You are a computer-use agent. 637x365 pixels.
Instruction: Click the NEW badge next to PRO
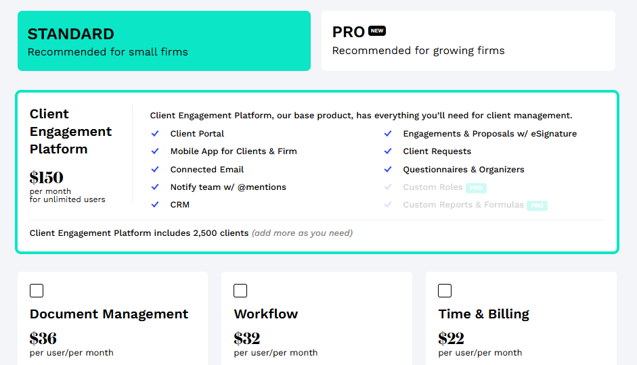click(377, 31)
